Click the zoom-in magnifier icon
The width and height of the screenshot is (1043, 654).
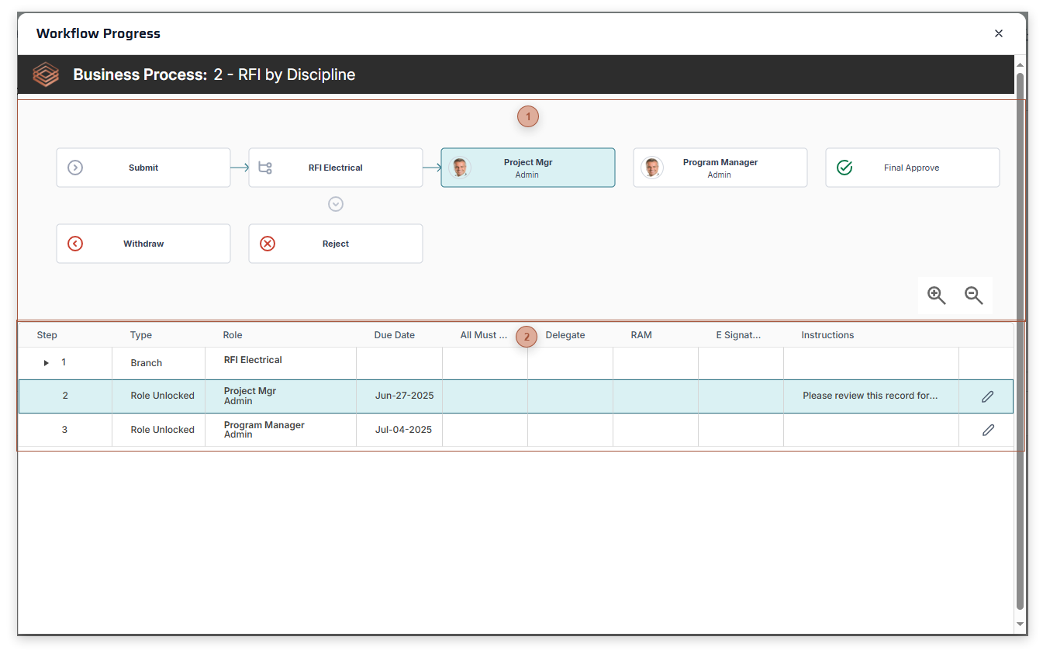pyautogui.click(x=936, y=296)
